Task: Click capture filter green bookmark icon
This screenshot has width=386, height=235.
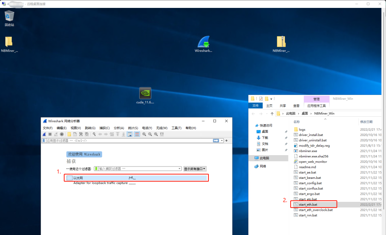Action: 96,169
